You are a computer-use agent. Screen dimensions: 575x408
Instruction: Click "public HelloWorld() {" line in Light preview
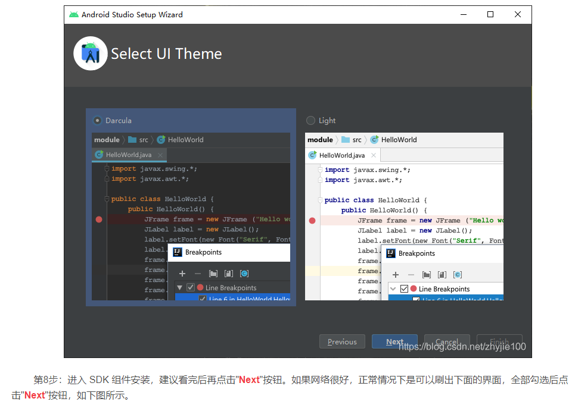coord(384,211)
